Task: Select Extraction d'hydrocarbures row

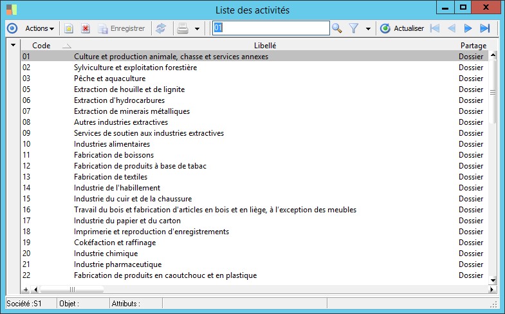Action: [x=255, y=100]
